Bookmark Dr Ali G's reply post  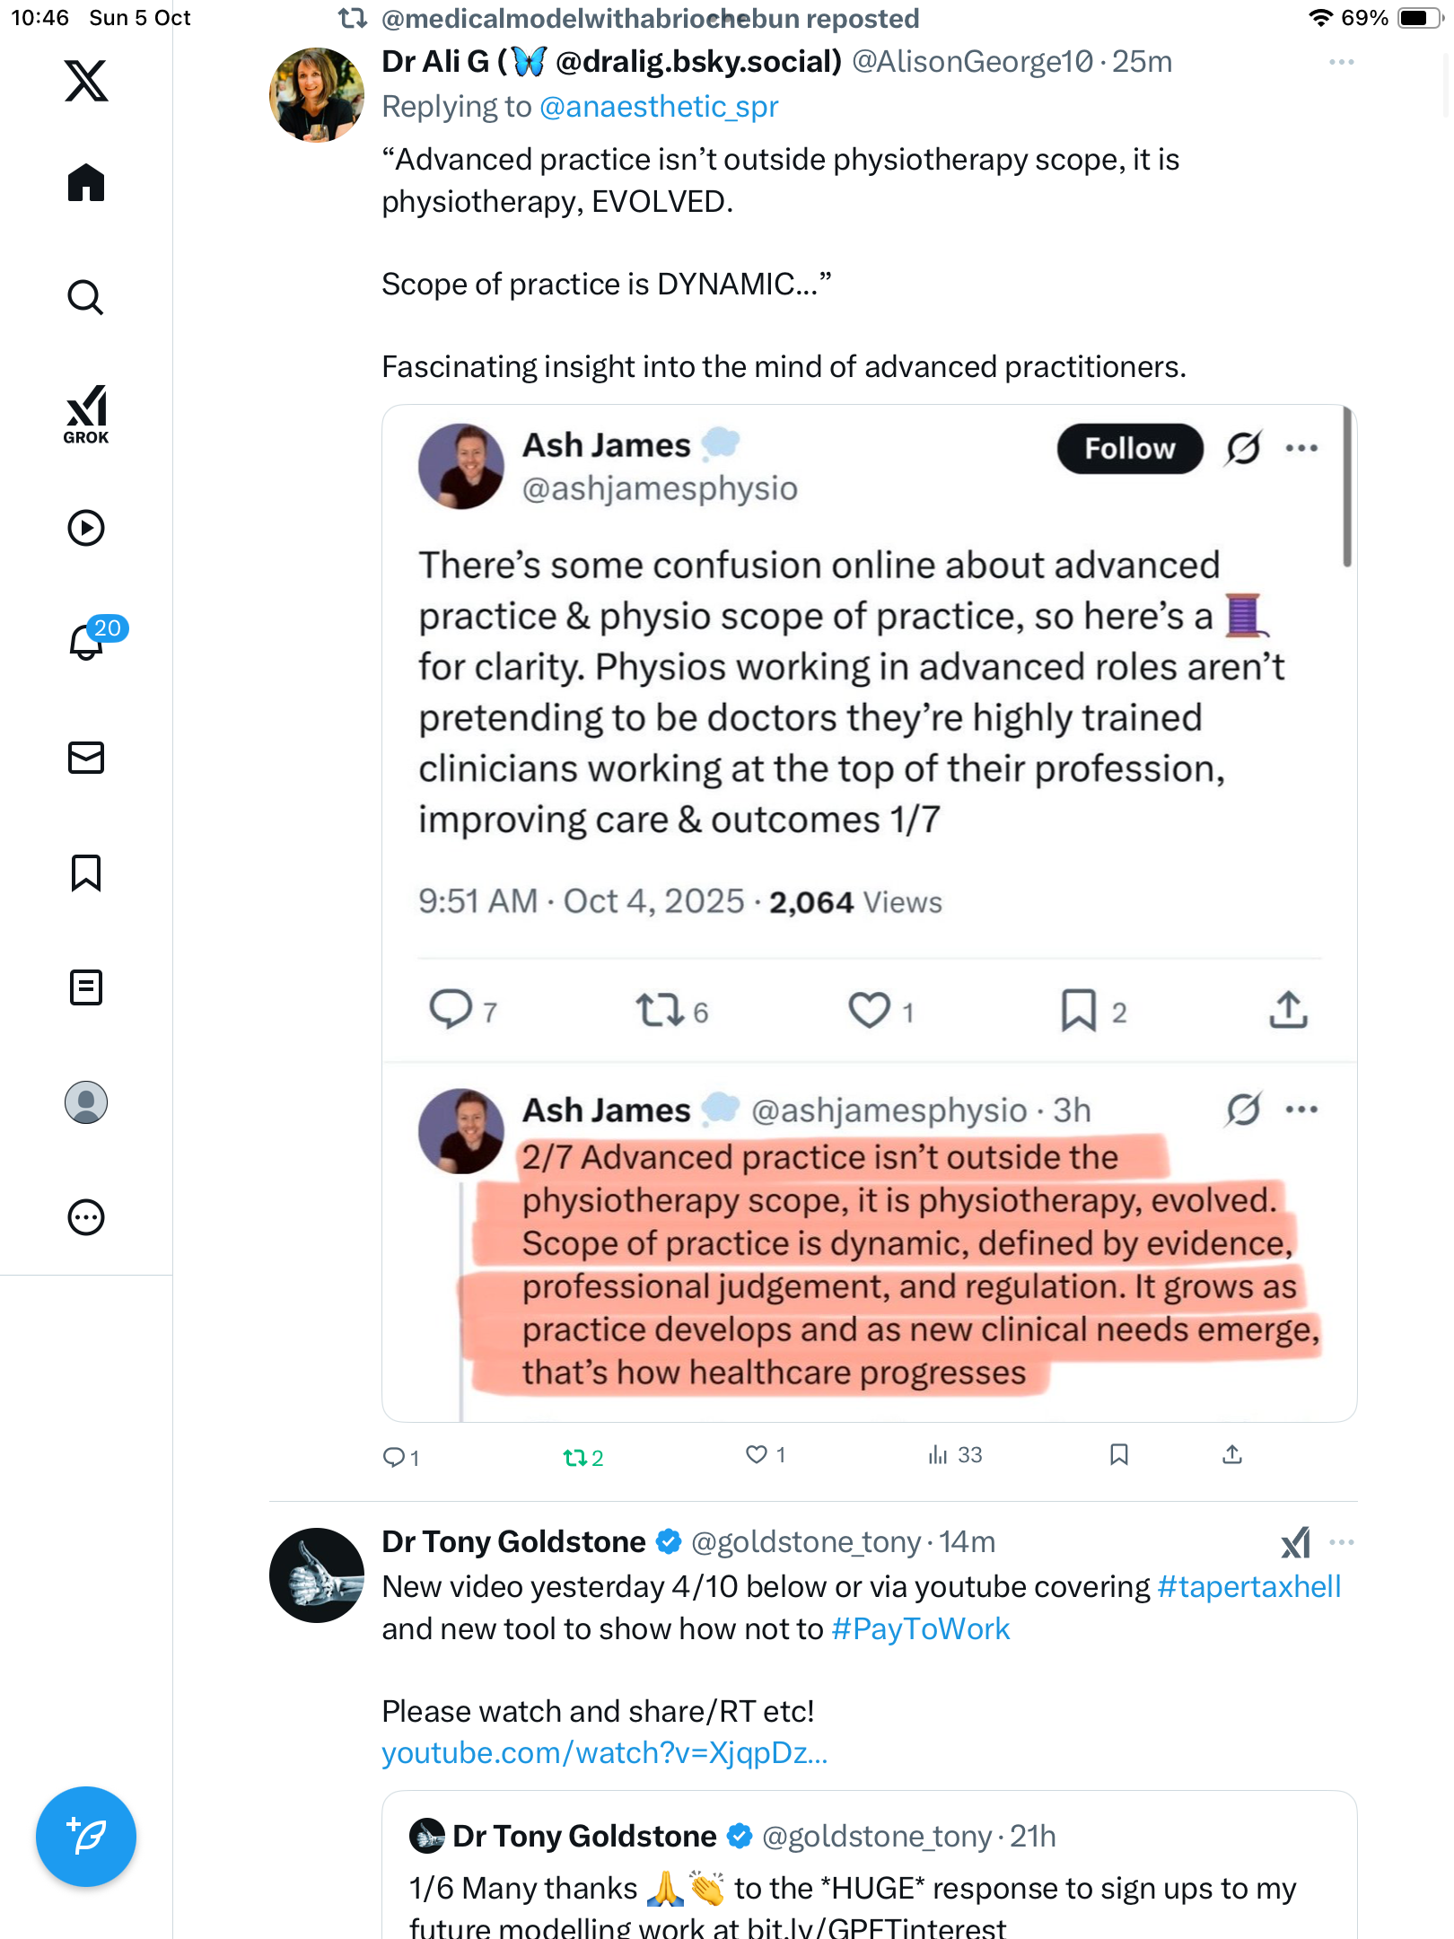(x=1118, y=1455)
